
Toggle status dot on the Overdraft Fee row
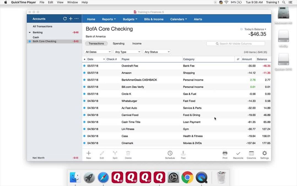84,66
